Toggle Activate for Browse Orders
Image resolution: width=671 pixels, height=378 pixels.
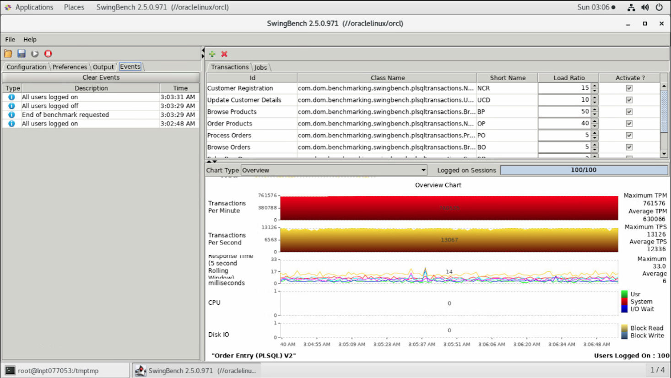click(629, 147)
